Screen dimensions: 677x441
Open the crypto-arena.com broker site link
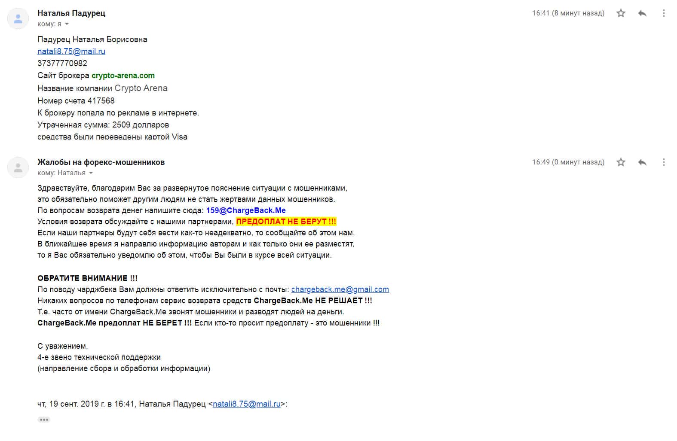click(x=123, y=76)
